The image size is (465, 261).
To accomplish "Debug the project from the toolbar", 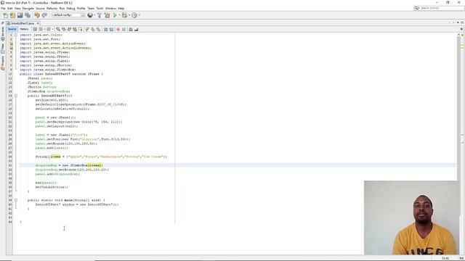I will point(124,15).
